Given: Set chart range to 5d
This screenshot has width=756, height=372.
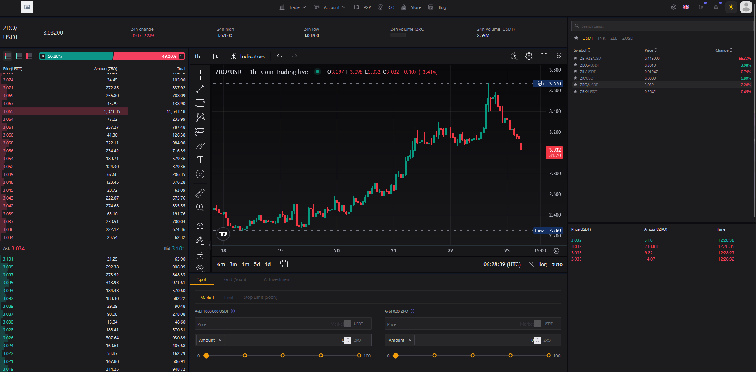Looking at the screenshot, I should (x=257, y=264).
